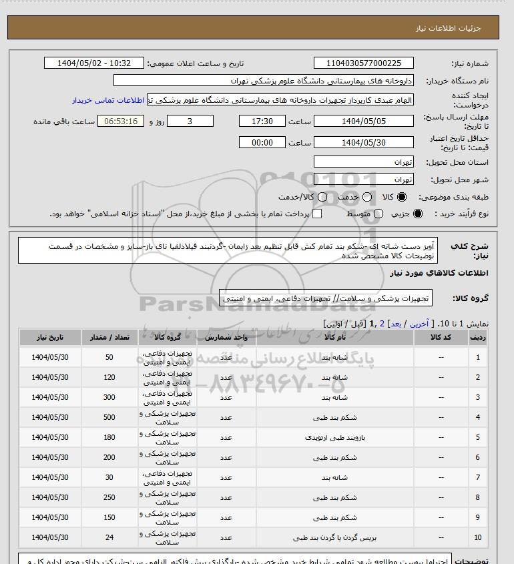Click quantity 120 in row 2

pyautogui.click(x=109, y=377)
